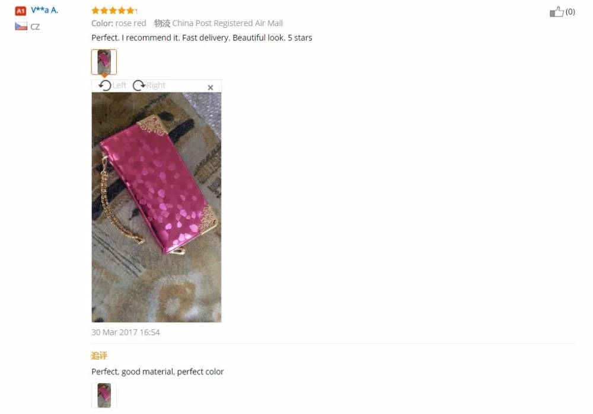This screenshot has width=593, height=414.
Task: Click the Czech flag icon
Action: [21, 27]
